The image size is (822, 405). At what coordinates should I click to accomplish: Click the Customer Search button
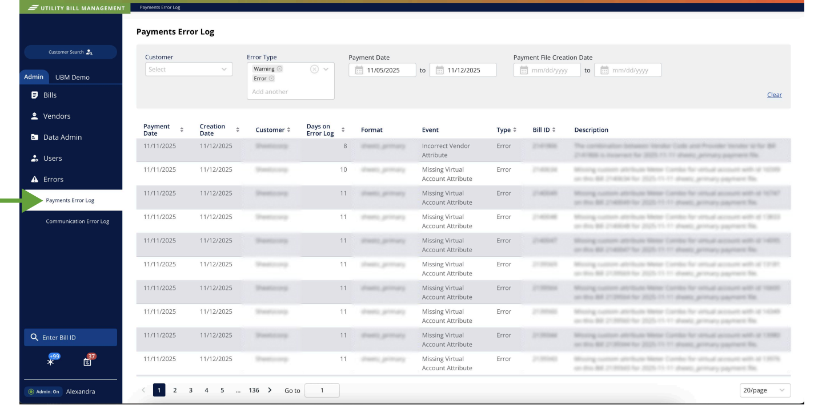[x=70, y=52]
